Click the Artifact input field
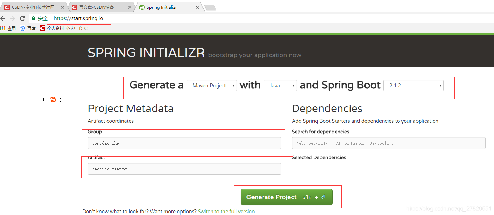This screenshot has height=215, width=494. point(184,169)
